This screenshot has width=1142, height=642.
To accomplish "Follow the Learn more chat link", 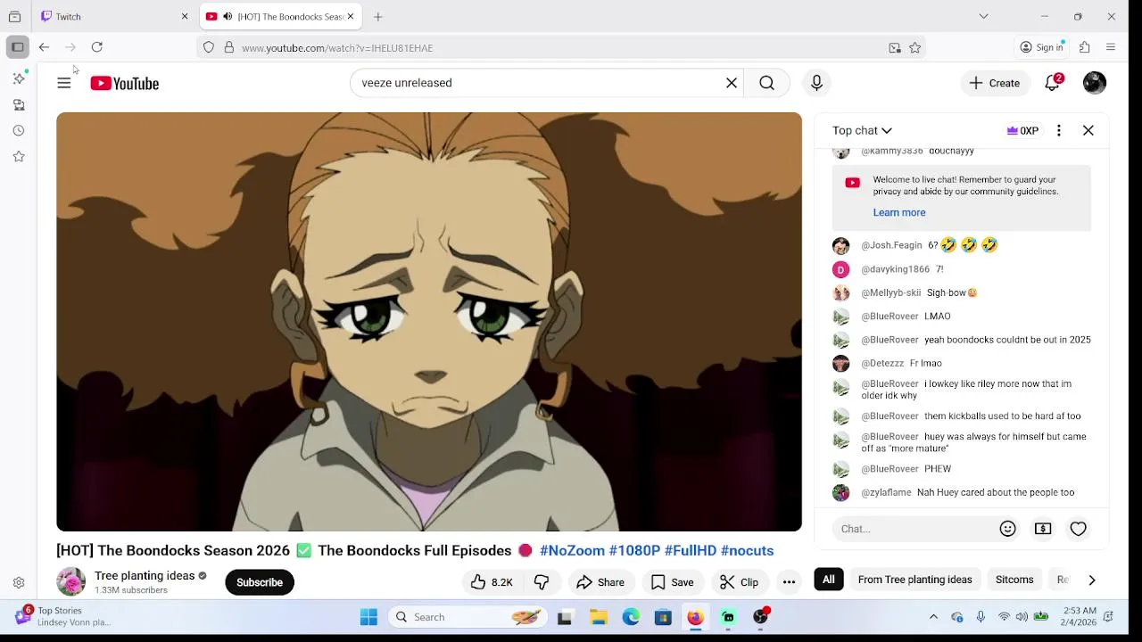I will click(x=899, y=212).
